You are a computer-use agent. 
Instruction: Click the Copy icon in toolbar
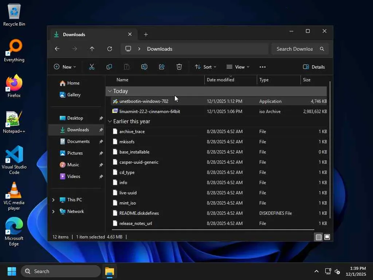point(109,67)
